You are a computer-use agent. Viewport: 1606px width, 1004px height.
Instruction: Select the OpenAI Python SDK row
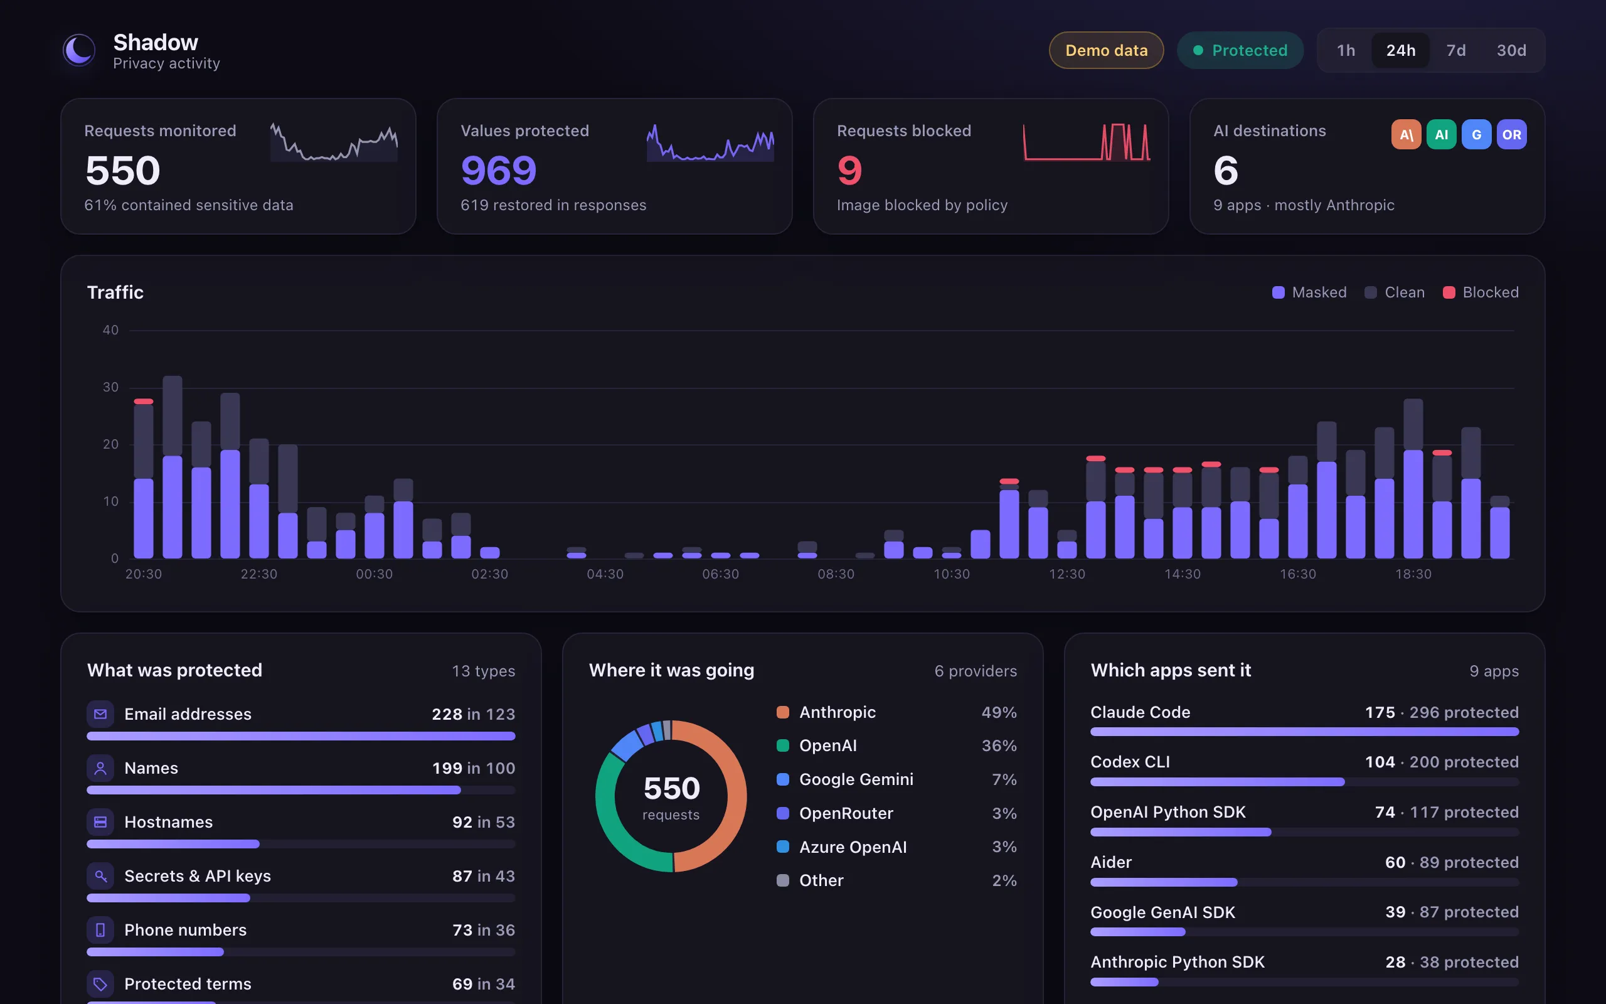(x=1304, y=820)
